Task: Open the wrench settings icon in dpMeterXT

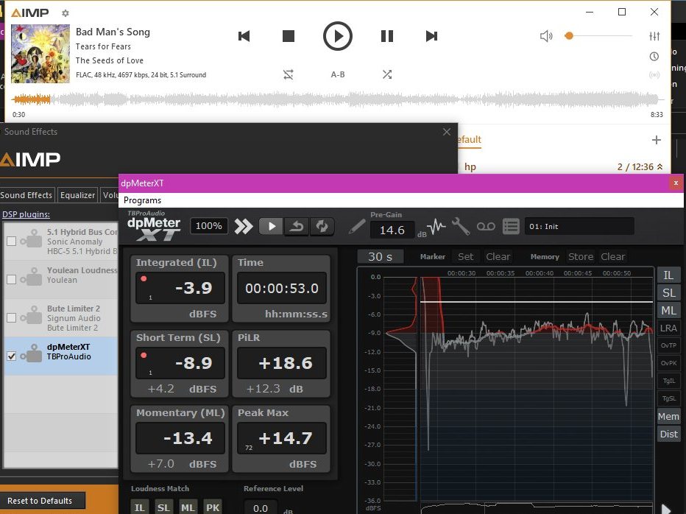Action: tap(460, 227)
